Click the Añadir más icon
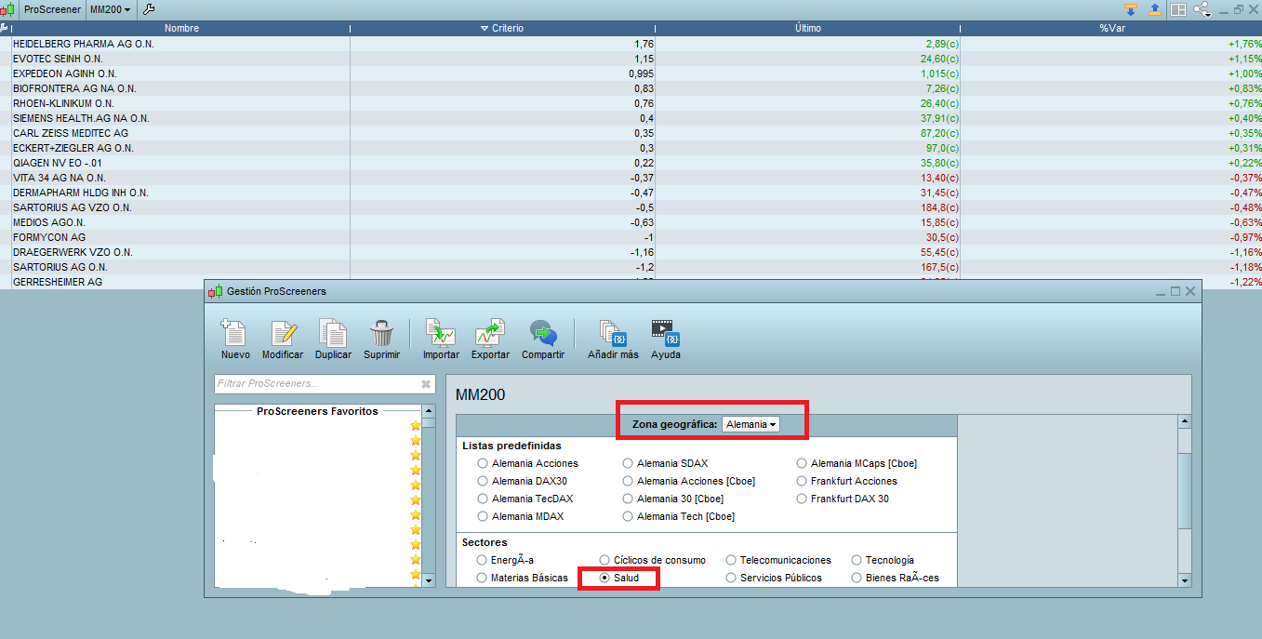Screen dimensions: 1262x639 coord(613,333)
